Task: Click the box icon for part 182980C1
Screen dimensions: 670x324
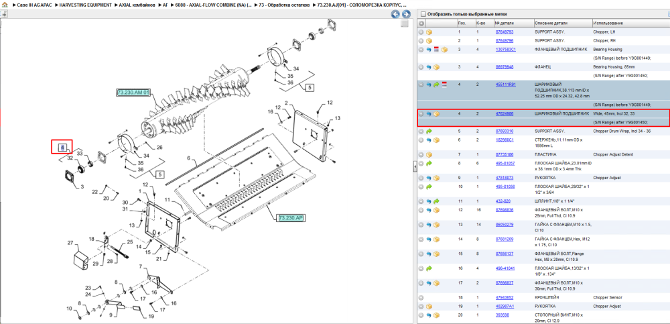Action: (x=436, y=140)
